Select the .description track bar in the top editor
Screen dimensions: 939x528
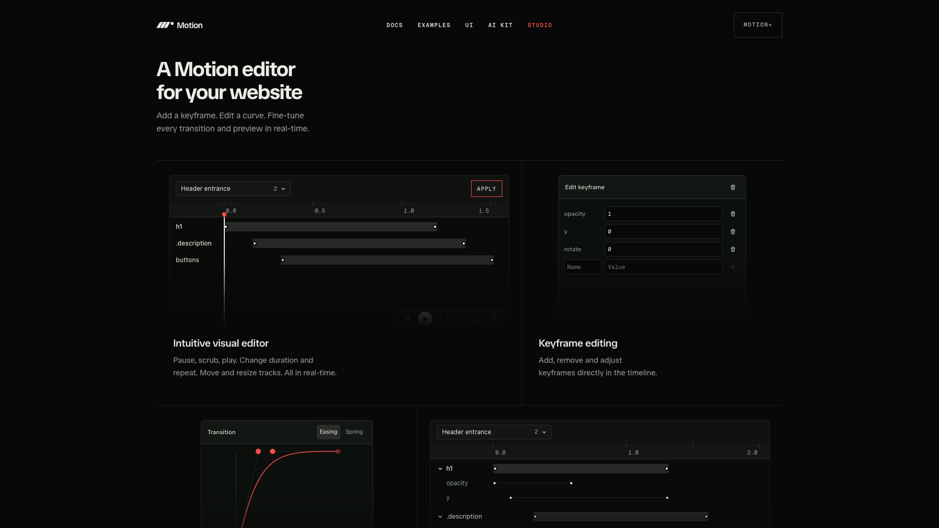point(359,243)
